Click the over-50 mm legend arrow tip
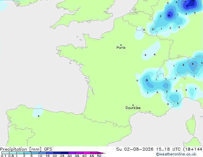The width and height of the screenshot is (203, 157). [x=101, y=153]
